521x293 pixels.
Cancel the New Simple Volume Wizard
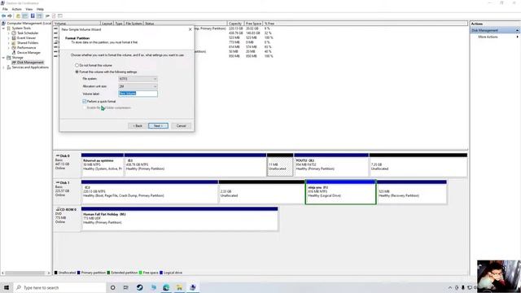coord(181,126)
